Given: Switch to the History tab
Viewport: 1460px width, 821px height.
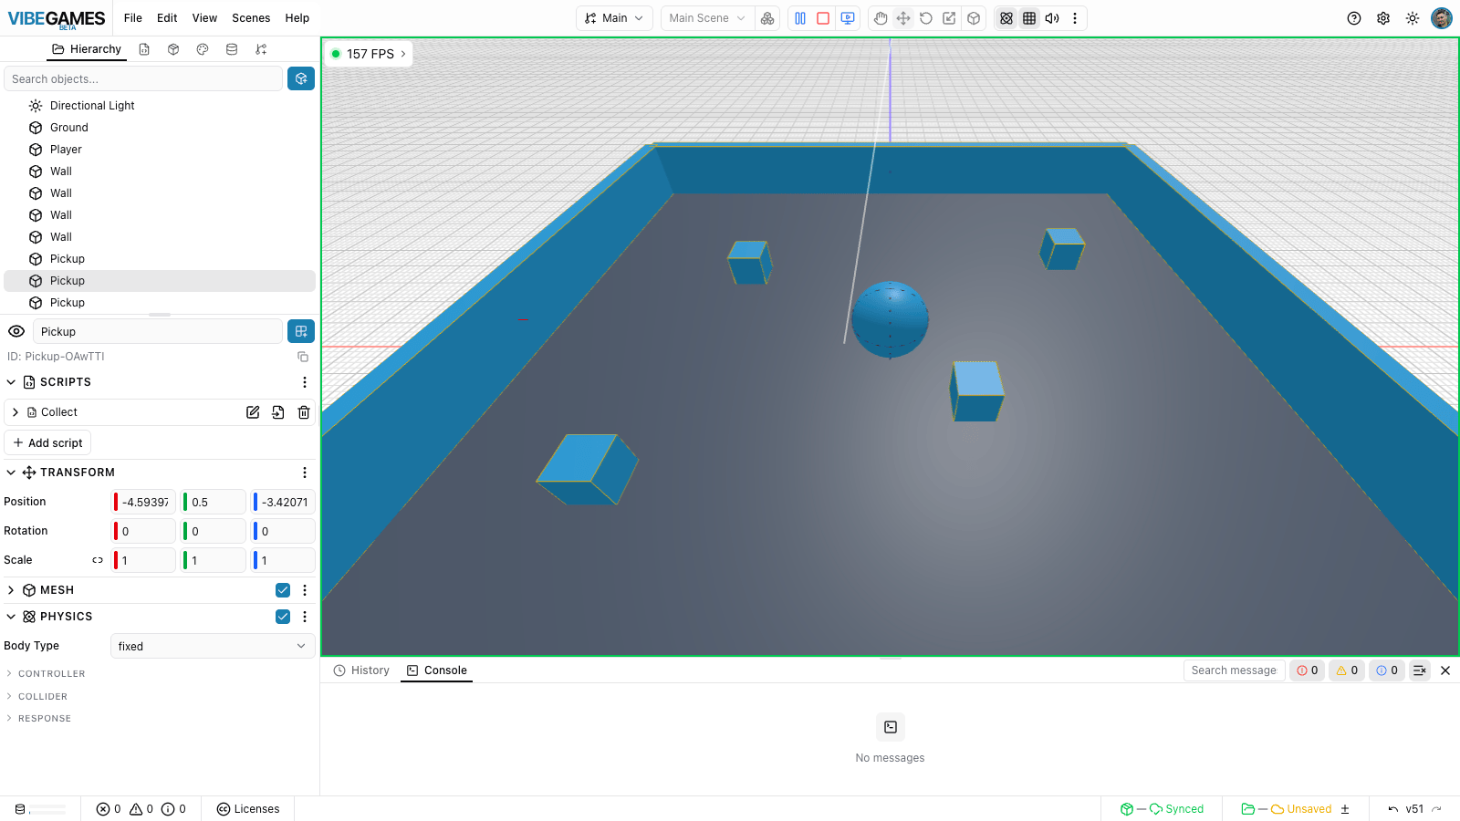Looking at the screenshot, I should tap(361, 670).
